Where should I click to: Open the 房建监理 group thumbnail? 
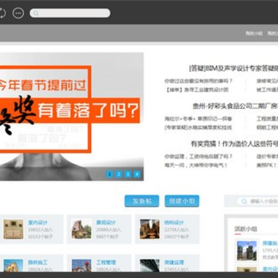[150, 266]
